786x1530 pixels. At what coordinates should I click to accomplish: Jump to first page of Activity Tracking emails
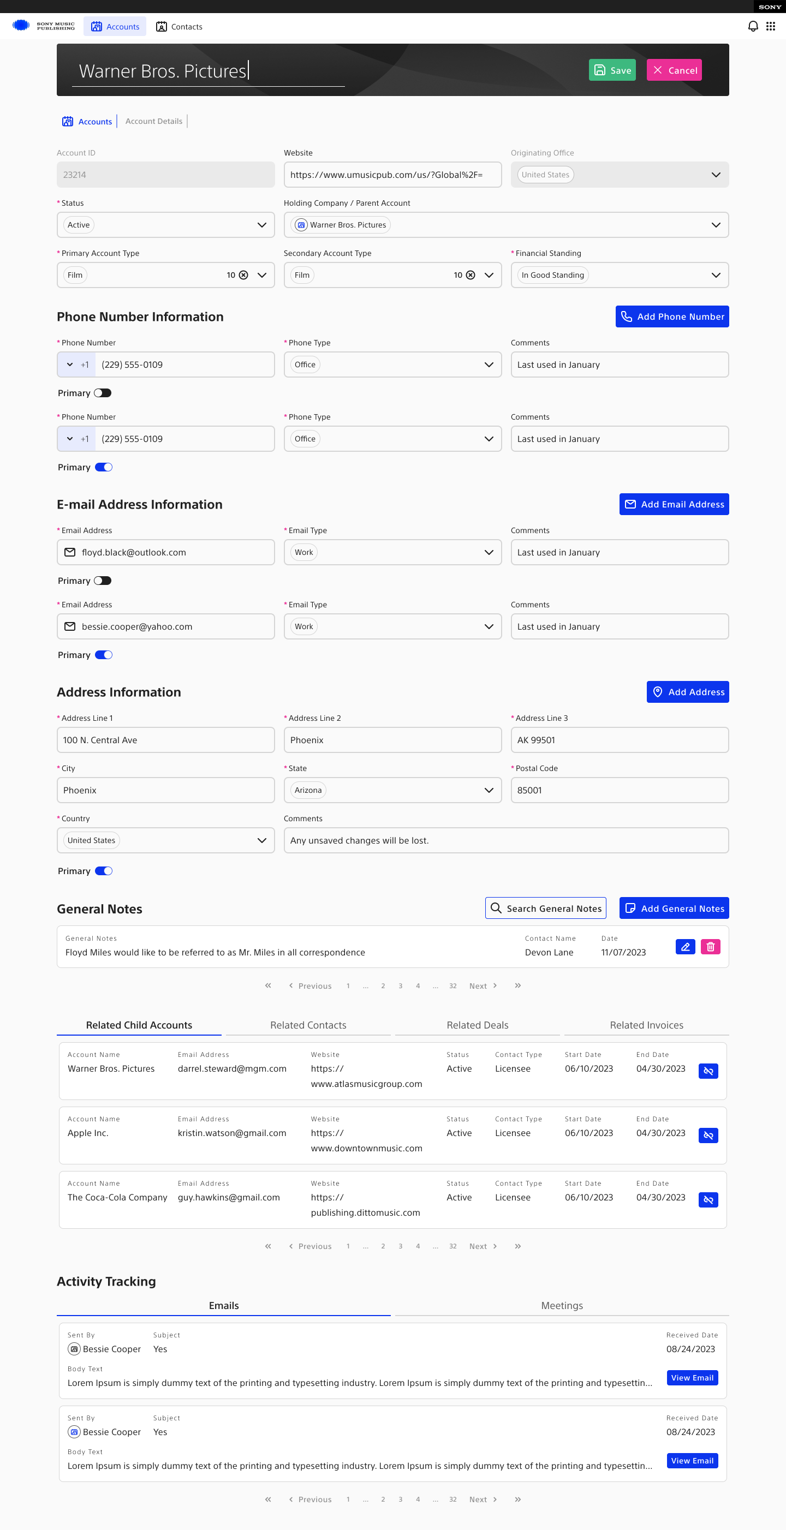[x=268, y=1499]
